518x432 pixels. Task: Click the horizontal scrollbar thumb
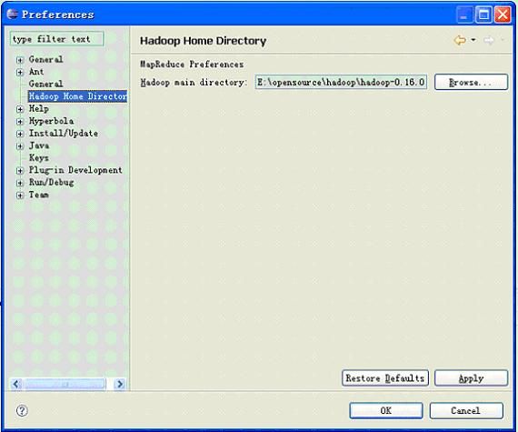(x=65, y=384)
